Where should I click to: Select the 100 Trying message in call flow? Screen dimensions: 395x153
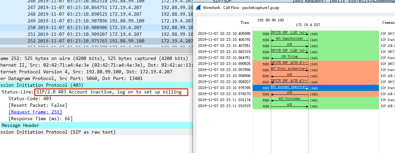pyautogui.click(x=289, y=57)
